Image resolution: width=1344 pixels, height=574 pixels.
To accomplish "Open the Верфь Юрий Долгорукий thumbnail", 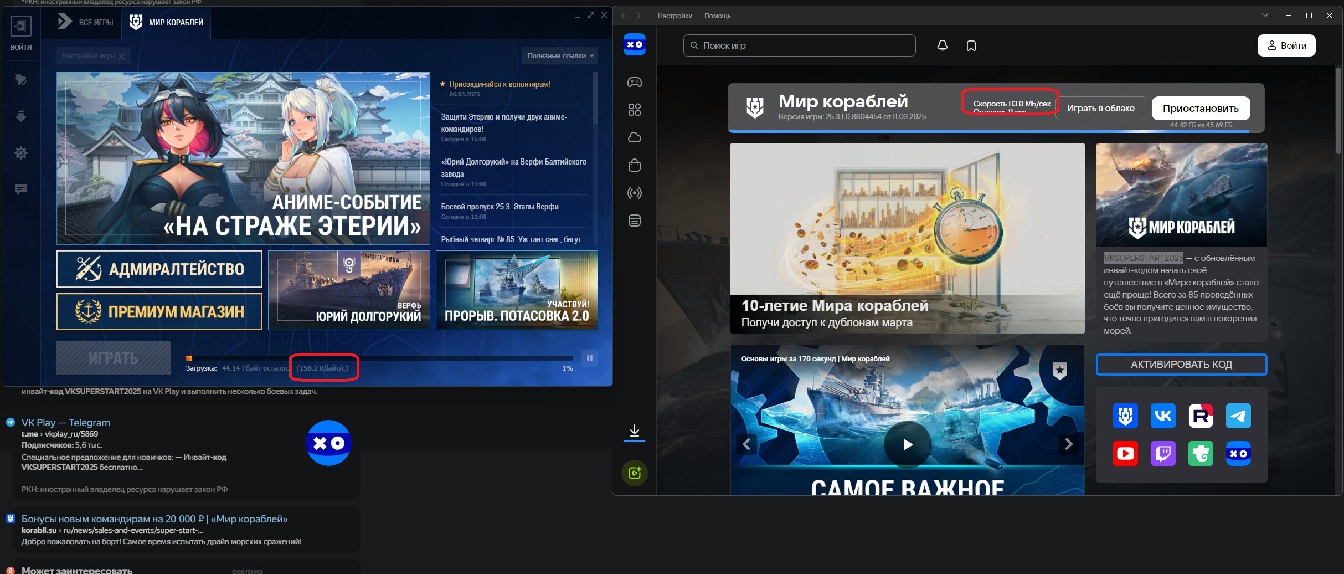I will pos(349,290).
